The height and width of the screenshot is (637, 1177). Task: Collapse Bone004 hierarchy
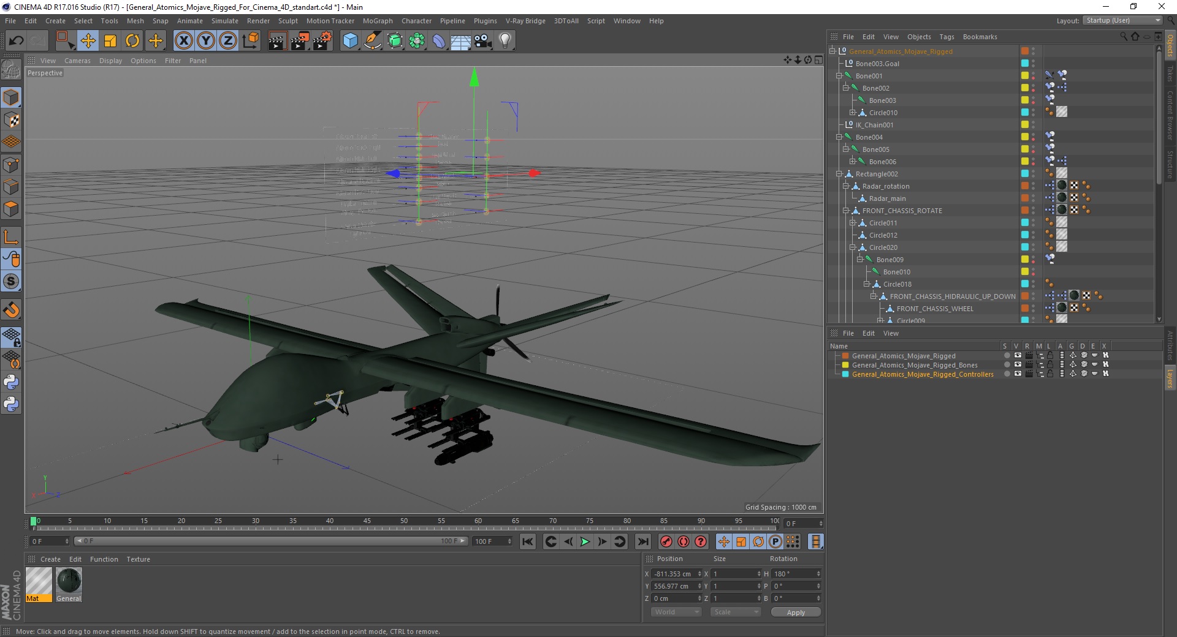coord(839,137)
